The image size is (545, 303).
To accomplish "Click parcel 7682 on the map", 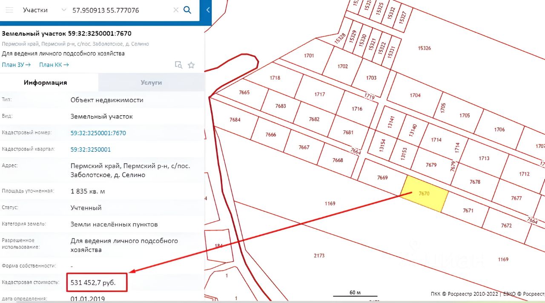I will point(314,119).
